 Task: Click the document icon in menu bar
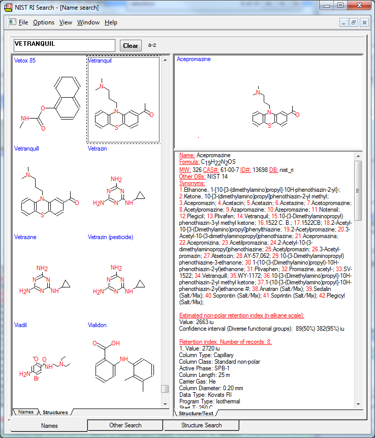coord(12,22)
